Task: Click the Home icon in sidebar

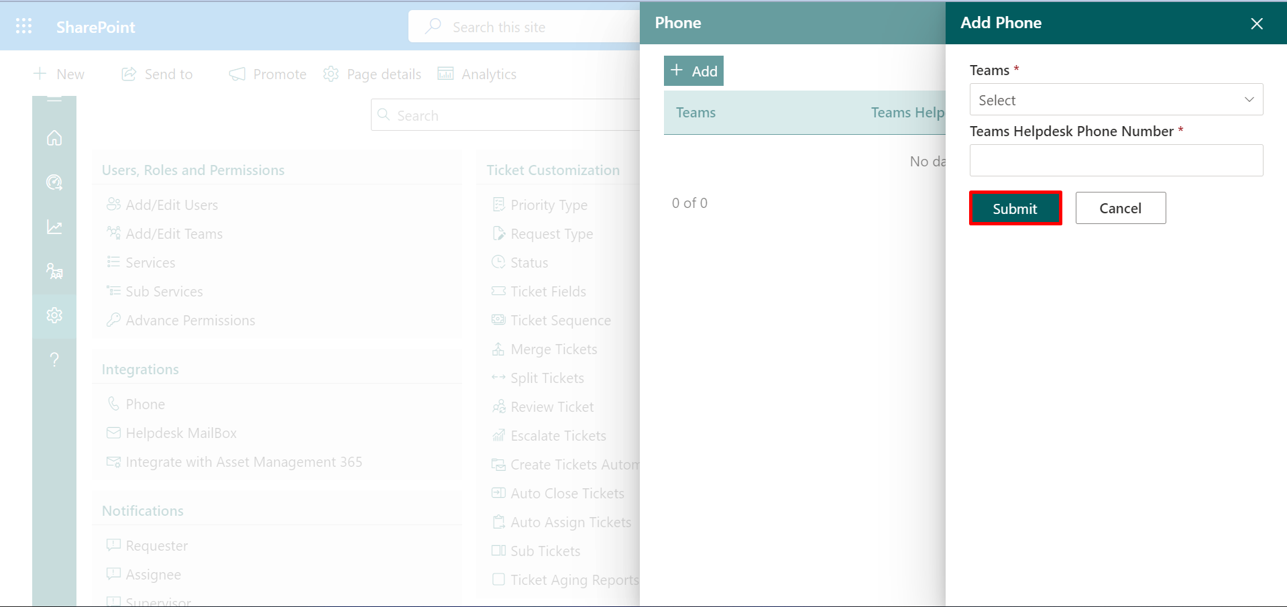Action: pos(54,137)
